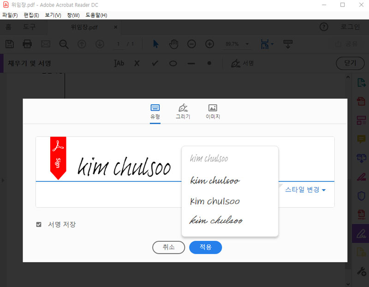Select the X cross mark tool

[137, 63]
